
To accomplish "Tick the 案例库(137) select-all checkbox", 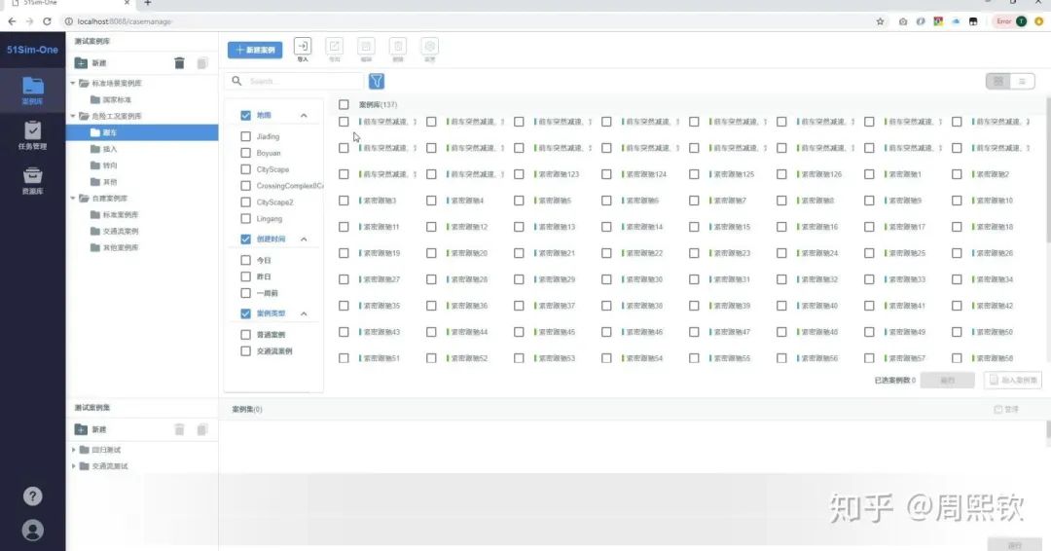I will [344, 104].
